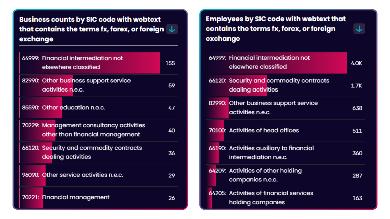Click the 155 value in Business counts panel
The height and width of the screenshot is (219, 390).
click(170, 63)
